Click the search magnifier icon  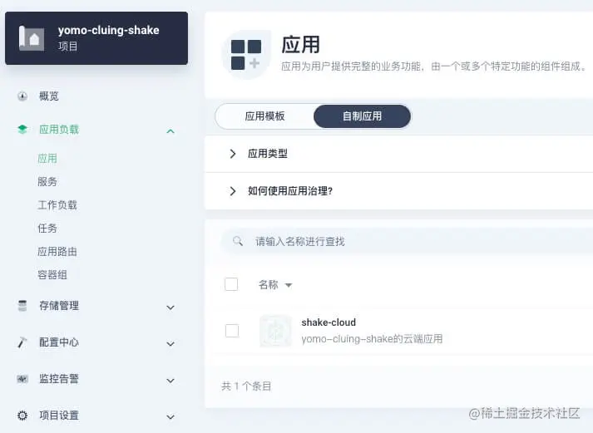point(238,241)
